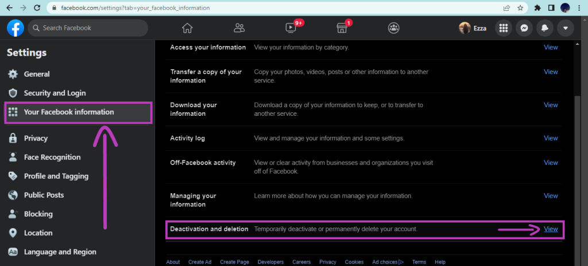View Access your information
588x266 pixels.
tap(551, 47)
